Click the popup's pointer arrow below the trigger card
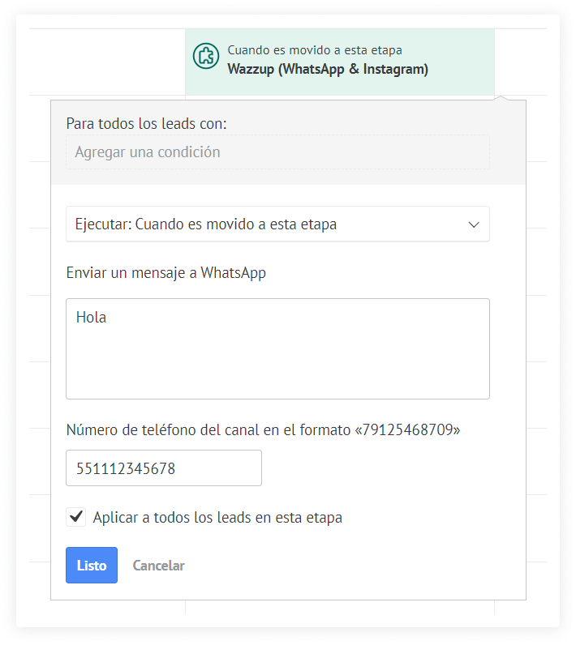576x645 pixels. [x=503, y=98]
